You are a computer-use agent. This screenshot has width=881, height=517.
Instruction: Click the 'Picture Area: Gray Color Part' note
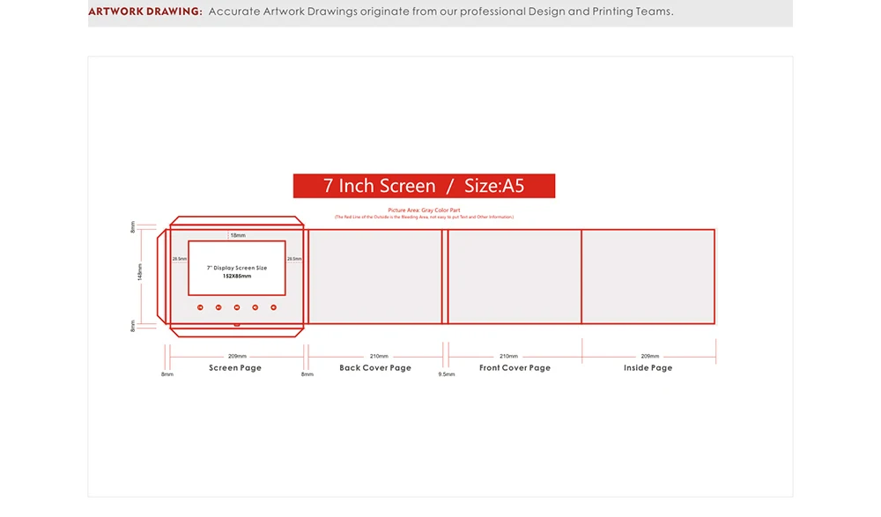425,210
